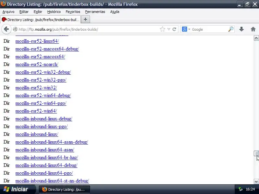Select the Directory Listing browser tab

point(41,20)
